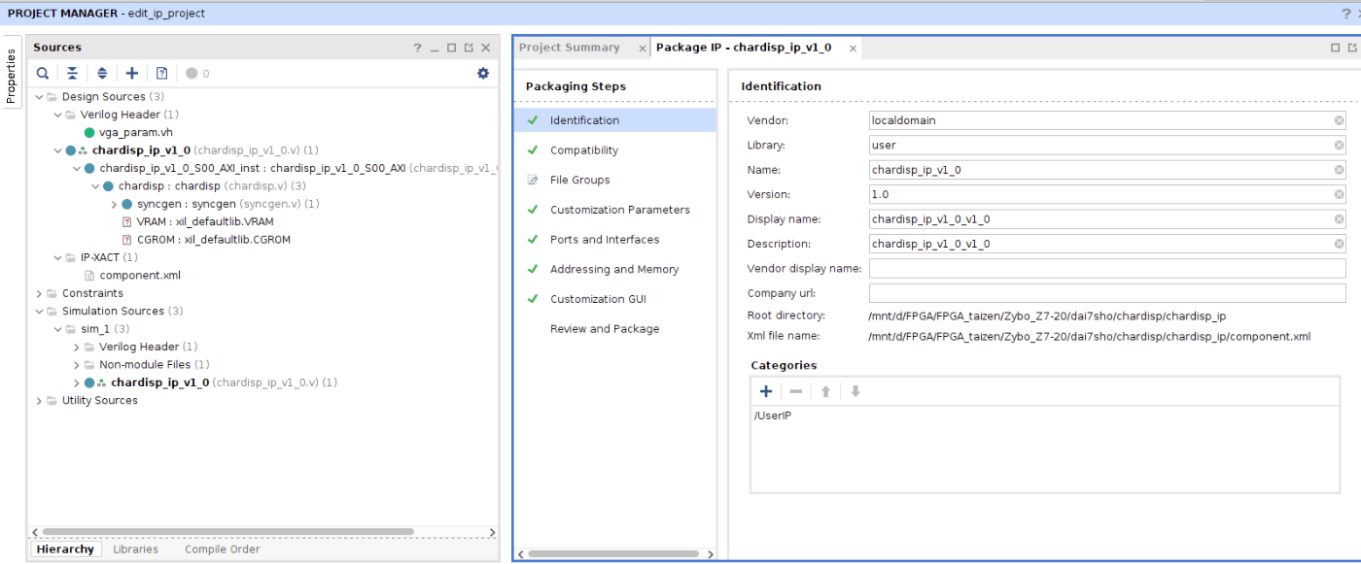
Task: Clear the Description field with its x icon
Action: point(1339,244)
